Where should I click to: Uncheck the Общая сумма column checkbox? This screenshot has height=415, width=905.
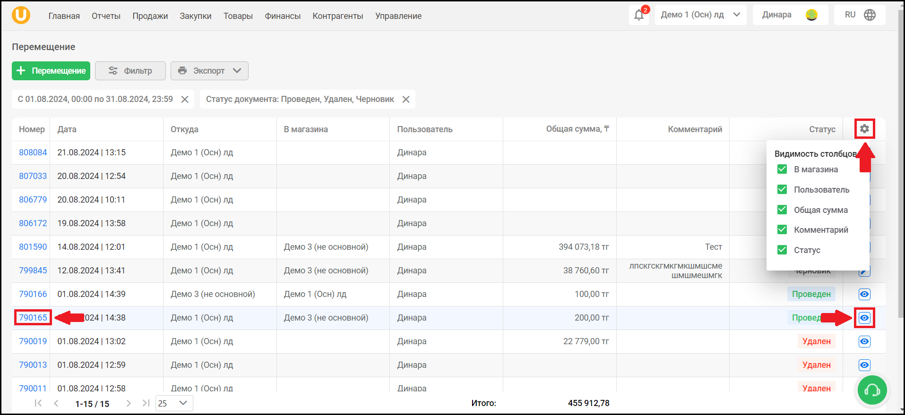(782, 210)
